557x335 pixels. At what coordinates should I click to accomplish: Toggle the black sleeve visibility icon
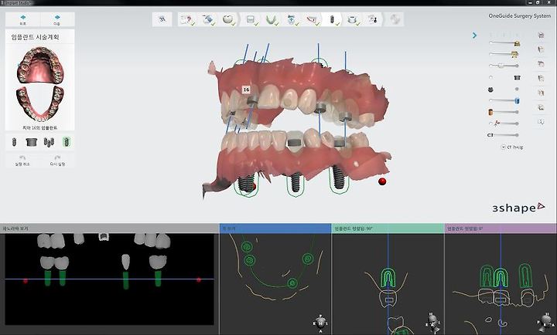click(x=518, y=77)
